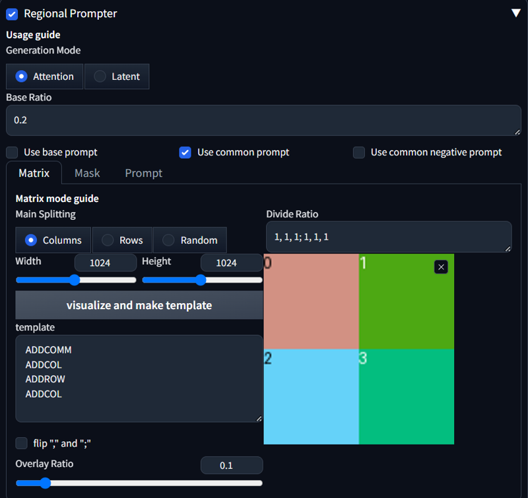Click the Base Ratio field resize handle
This screenshot has height=498, width=528.
tap(517, 132)
